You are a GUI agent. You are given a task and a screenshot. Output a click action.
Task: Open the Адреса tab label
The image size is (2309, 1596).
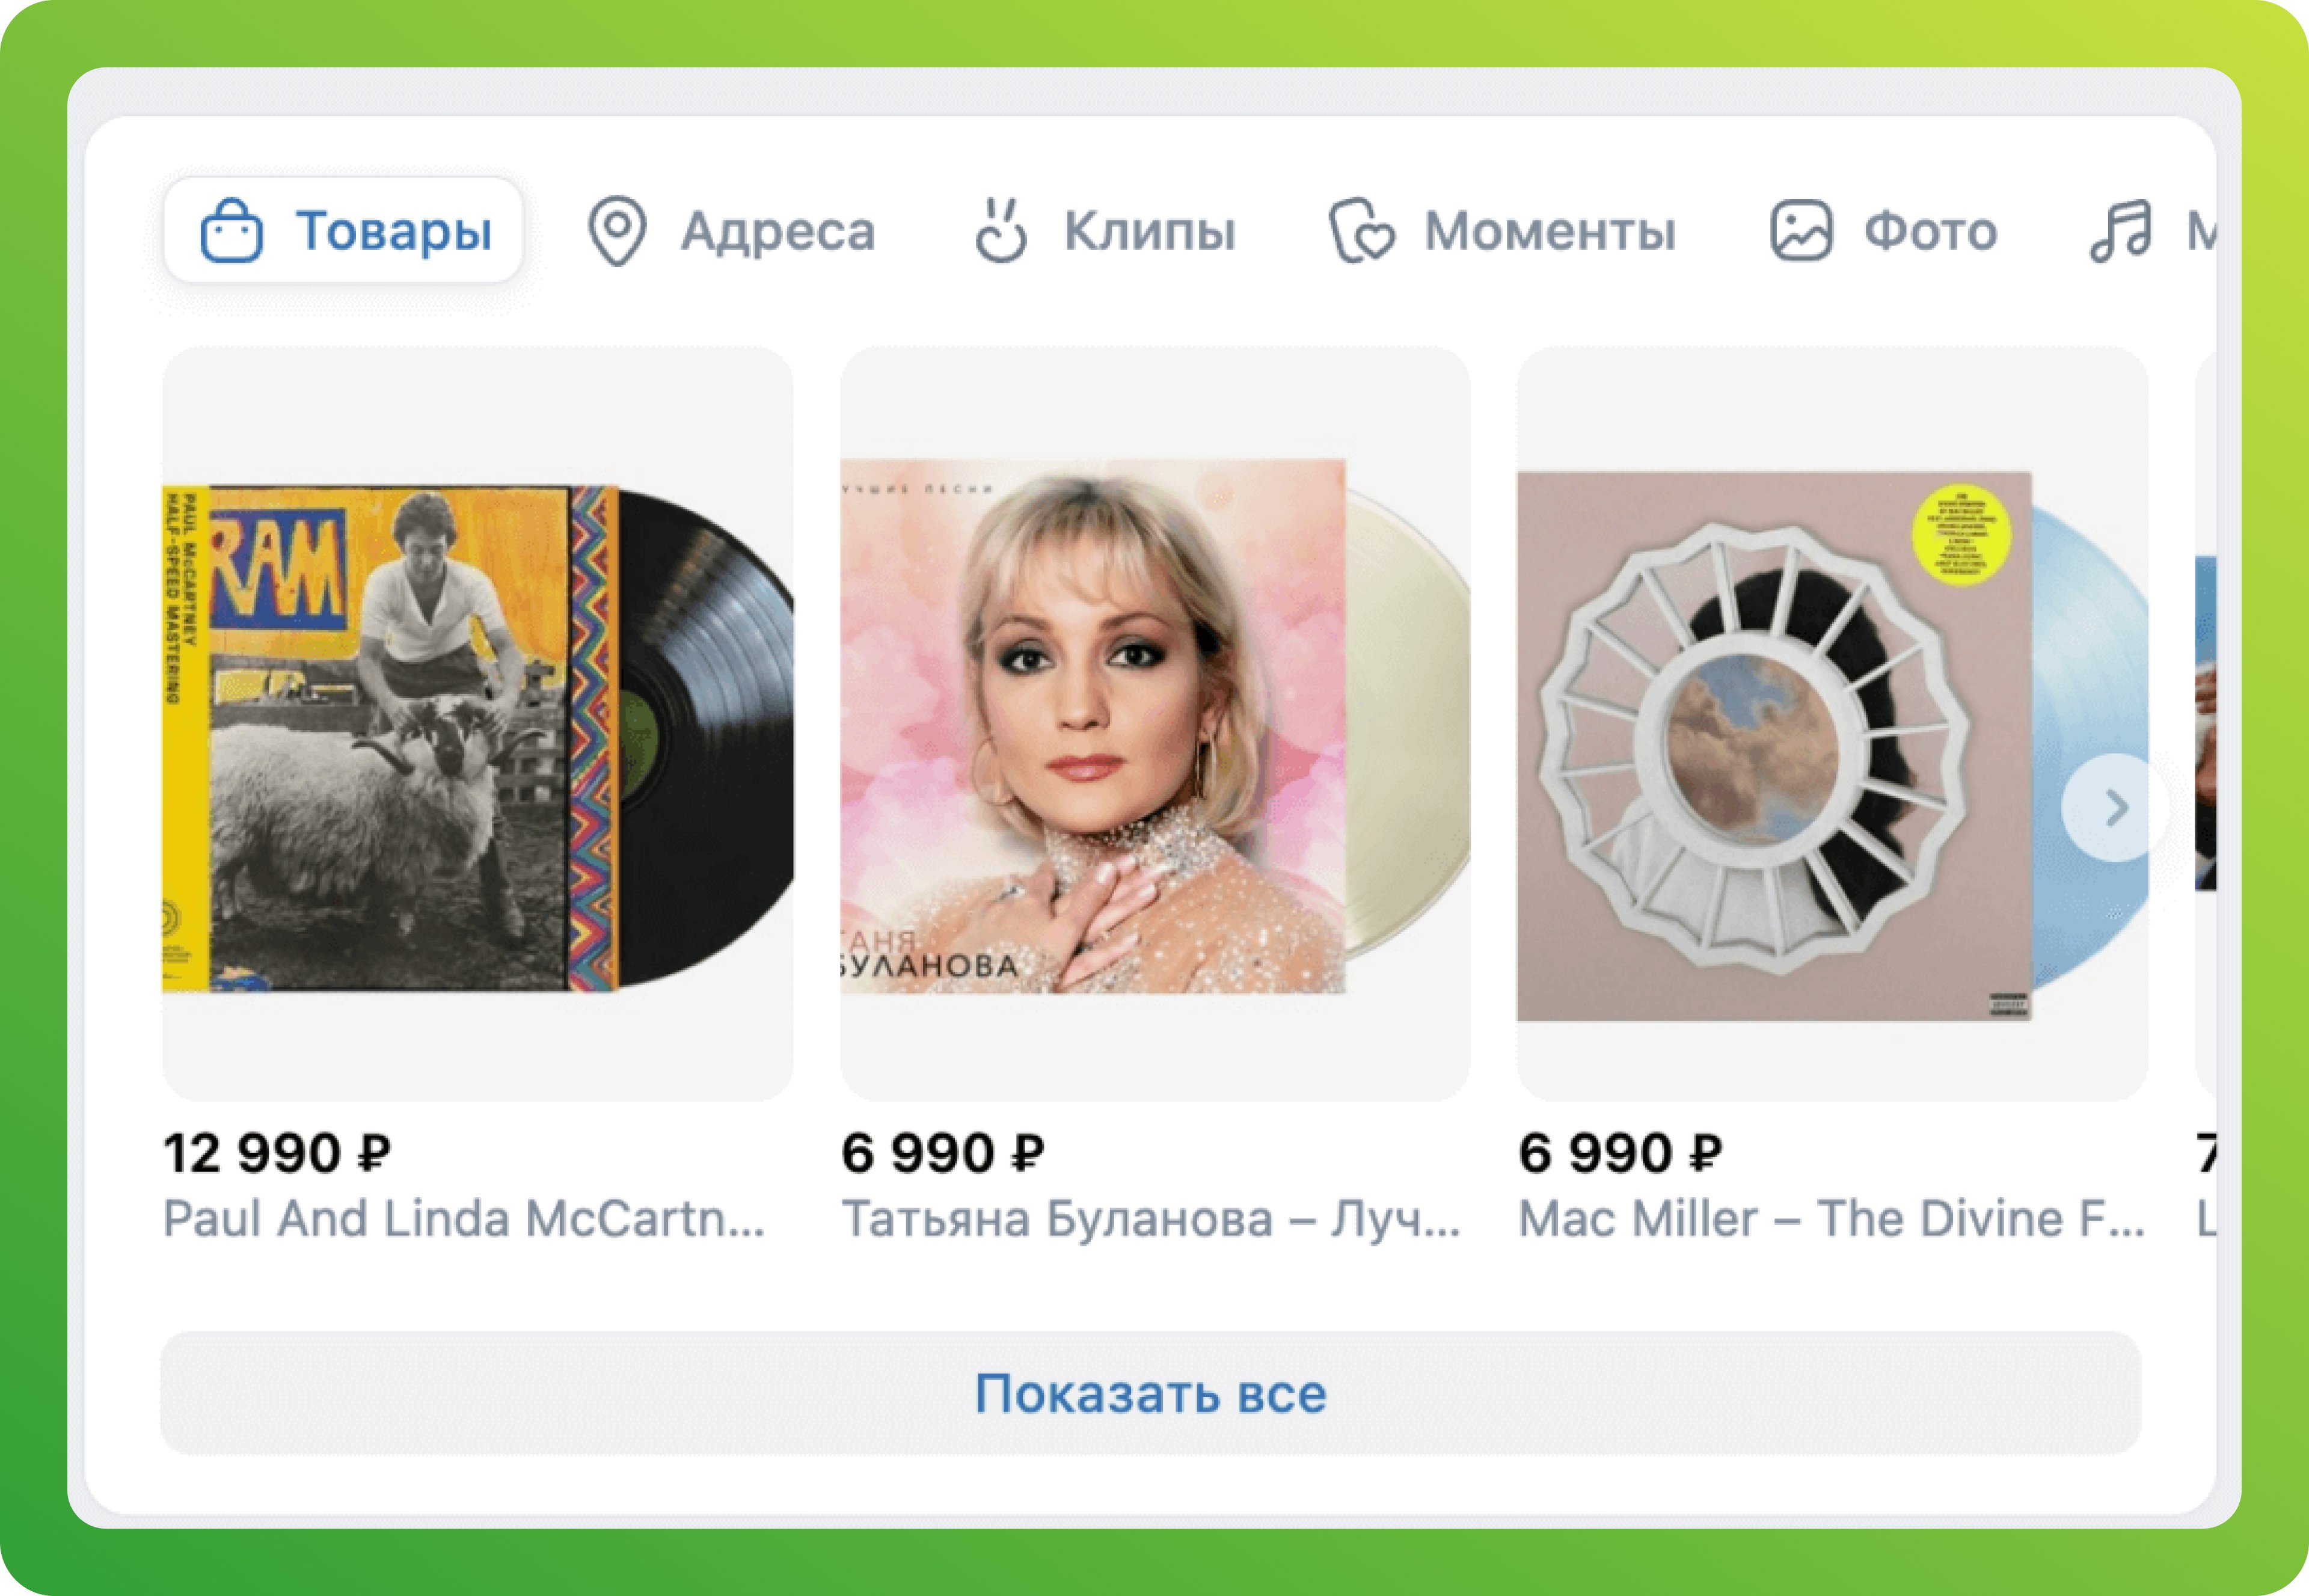tap(778, 231)
